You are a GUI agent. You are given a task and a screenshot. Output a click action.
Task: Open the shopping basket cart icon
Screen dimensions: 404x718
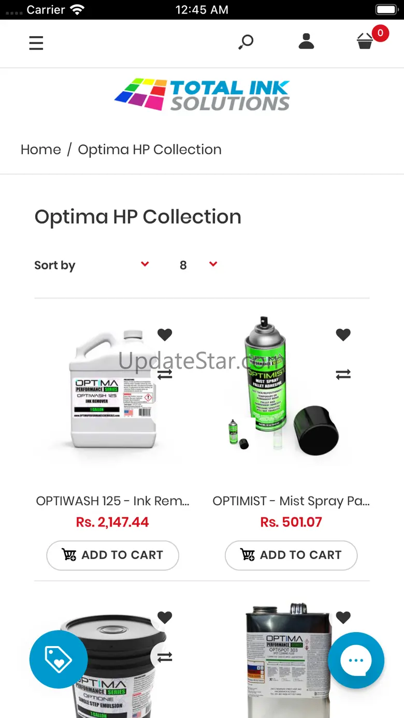(366, 41)
